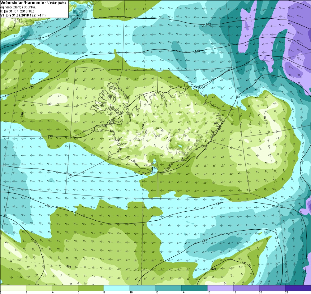This screenshot has height=294, width=311.
Task: Click the legend tick value '10'
Action: pos(131,292)
